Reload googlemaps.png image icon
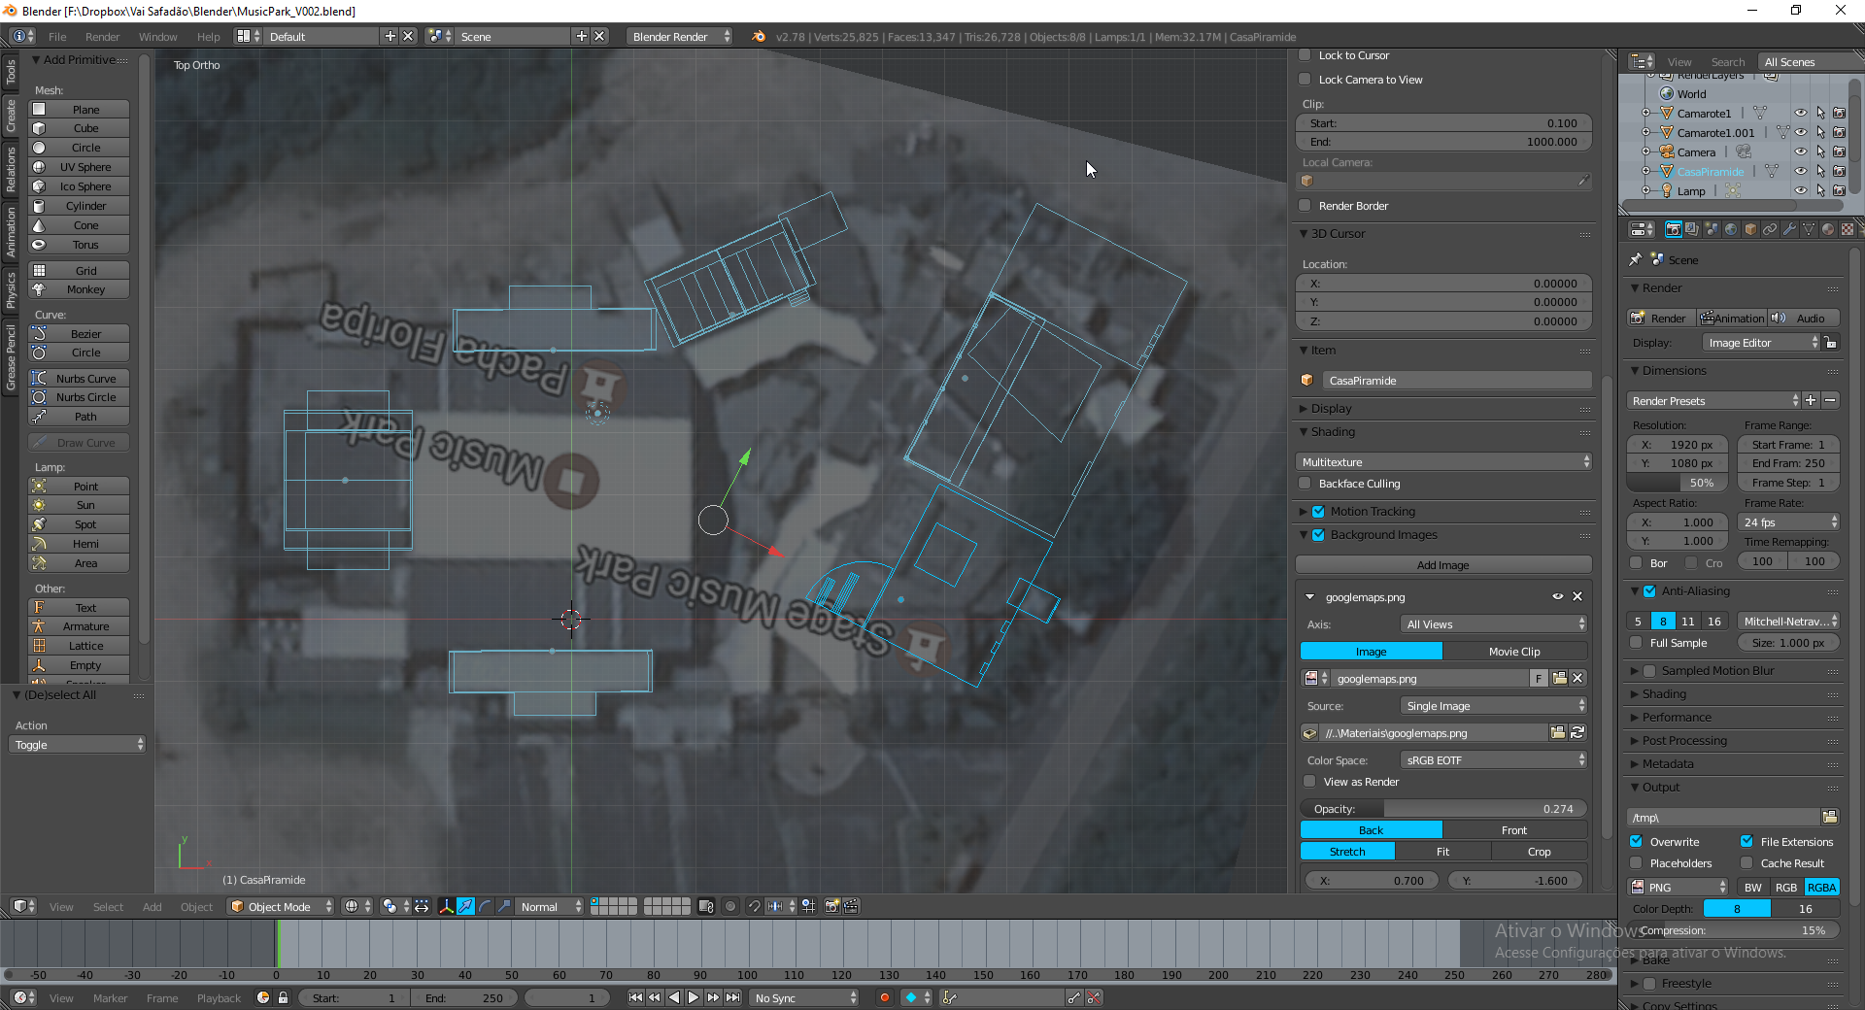The width and height of the screenshot is (1865, 1010). [x=1577, y=732]
